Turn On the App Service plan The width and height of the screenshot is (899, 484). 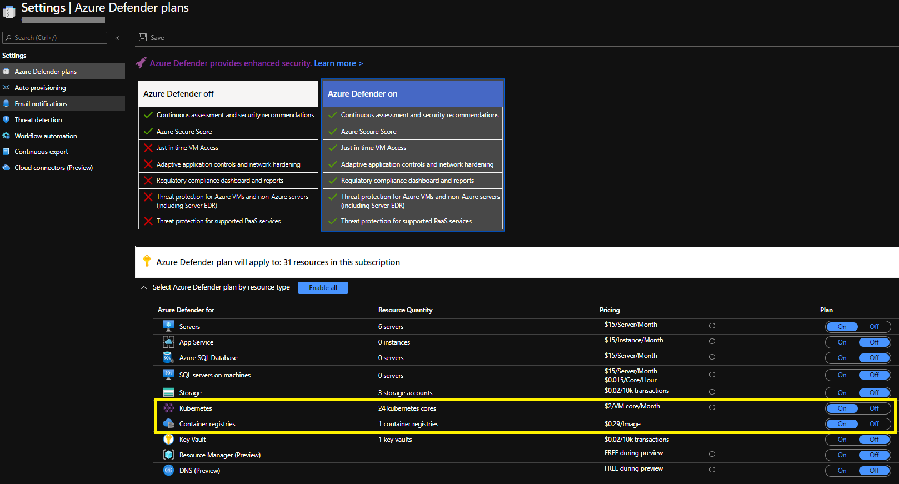click(842, 342)
